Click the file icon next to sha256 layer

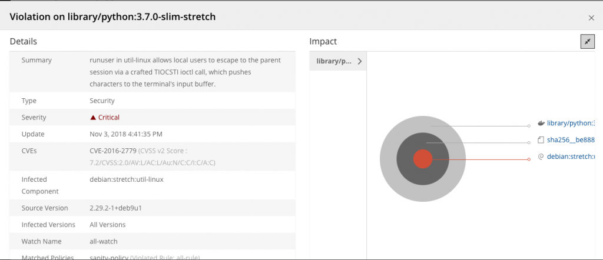tap(541, 141)
